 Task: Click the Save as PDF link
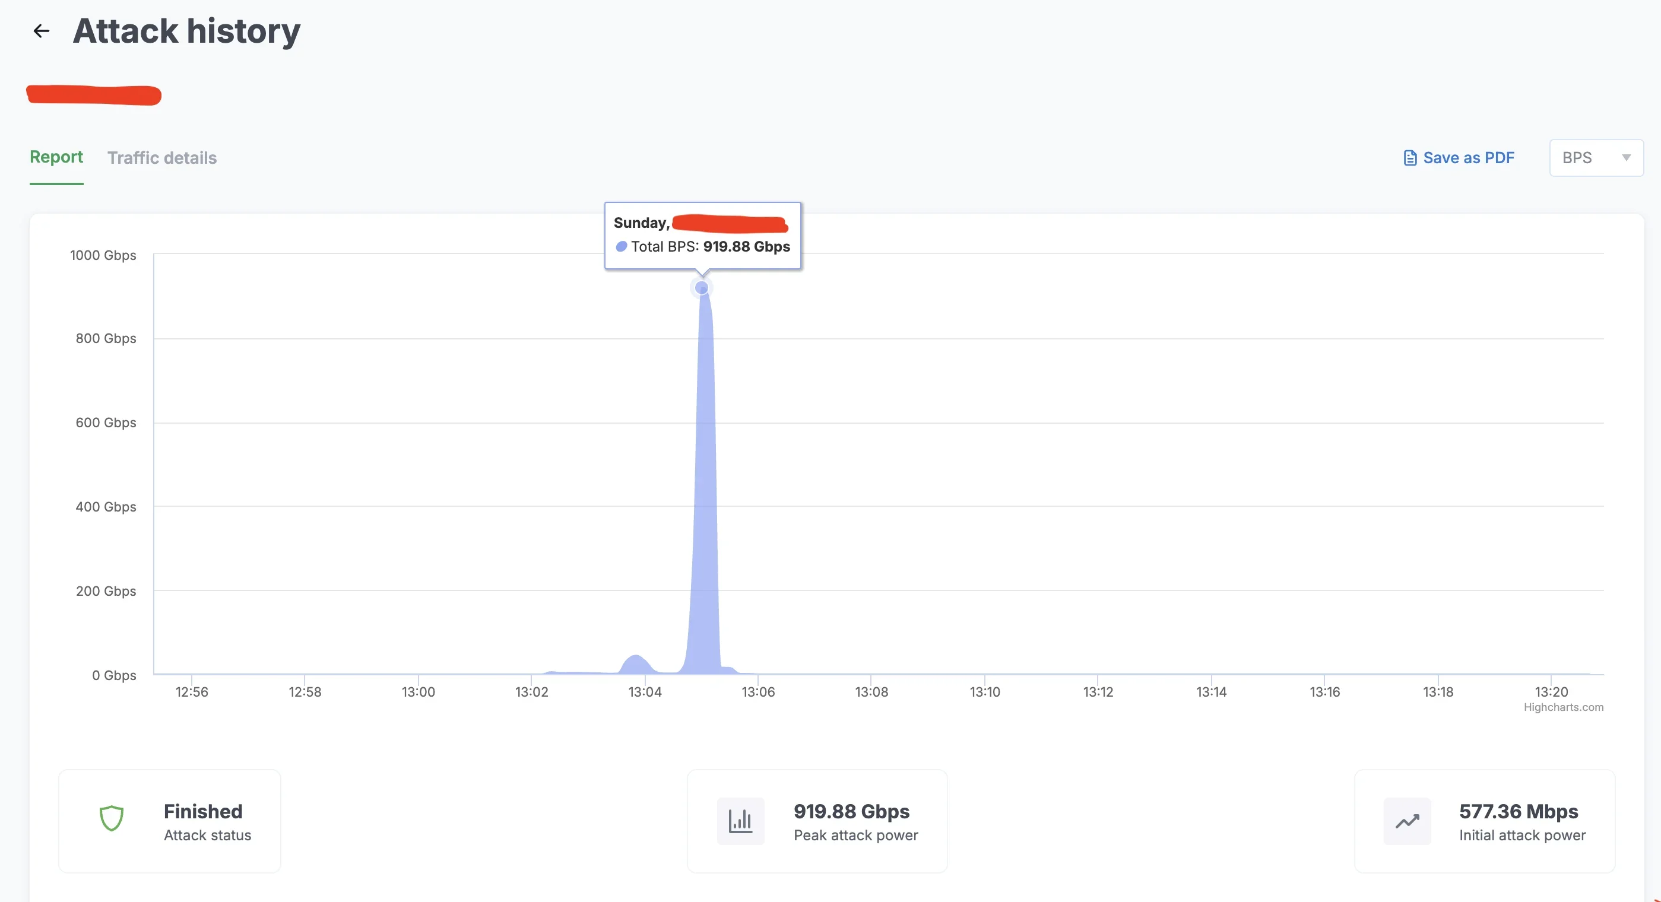(1459, 158)
